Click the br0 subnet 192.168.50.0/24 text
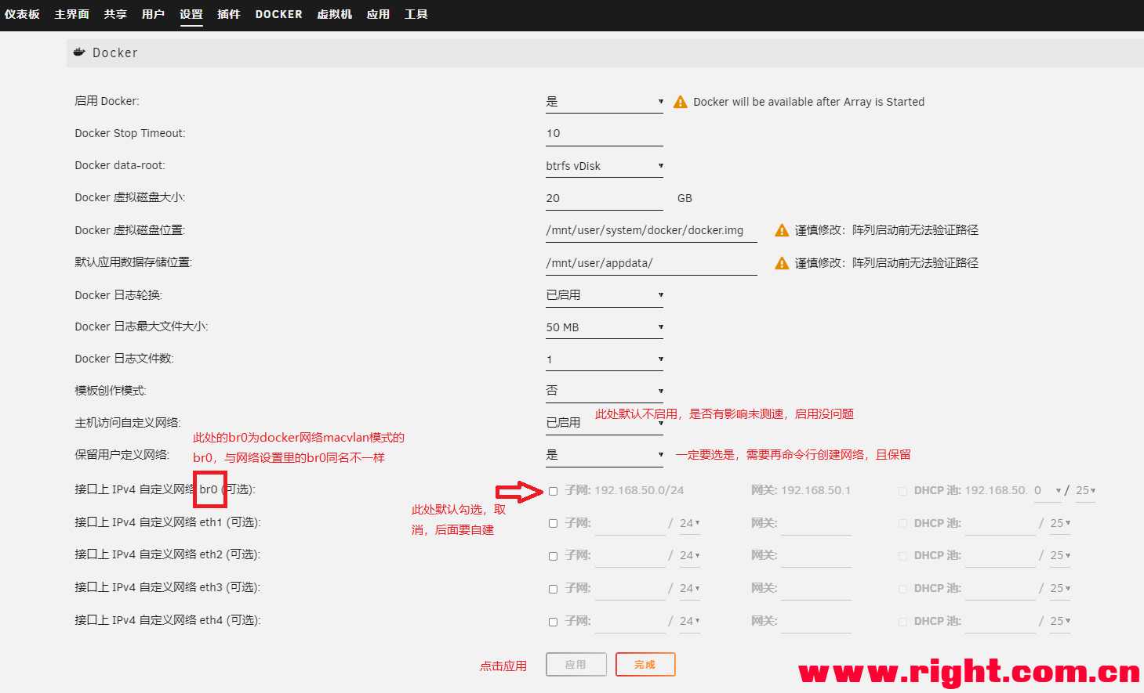This screenshot has height=693, width=1144. click(x=639, y=490)
